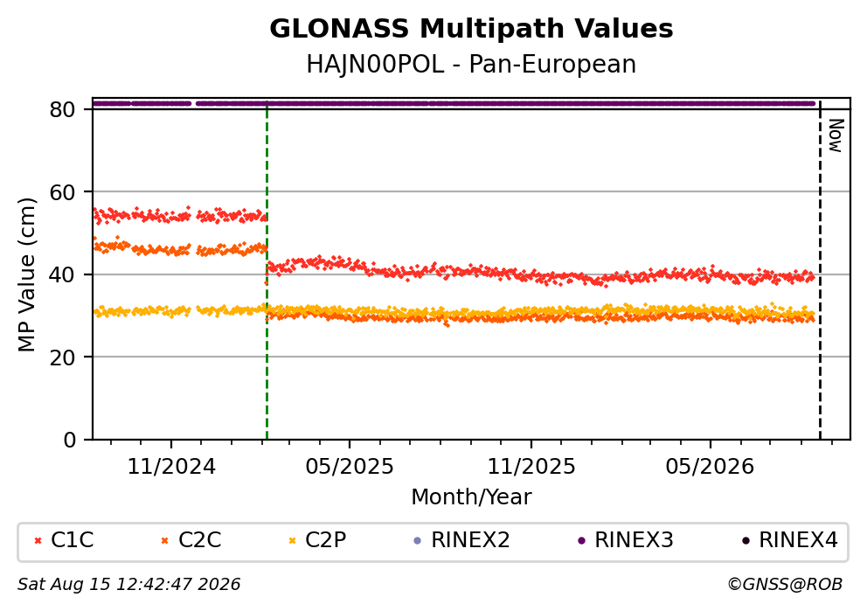Click the 11/2024 x-axis label
The width and height of the screenshot is (867, 611).
[171, 468]
